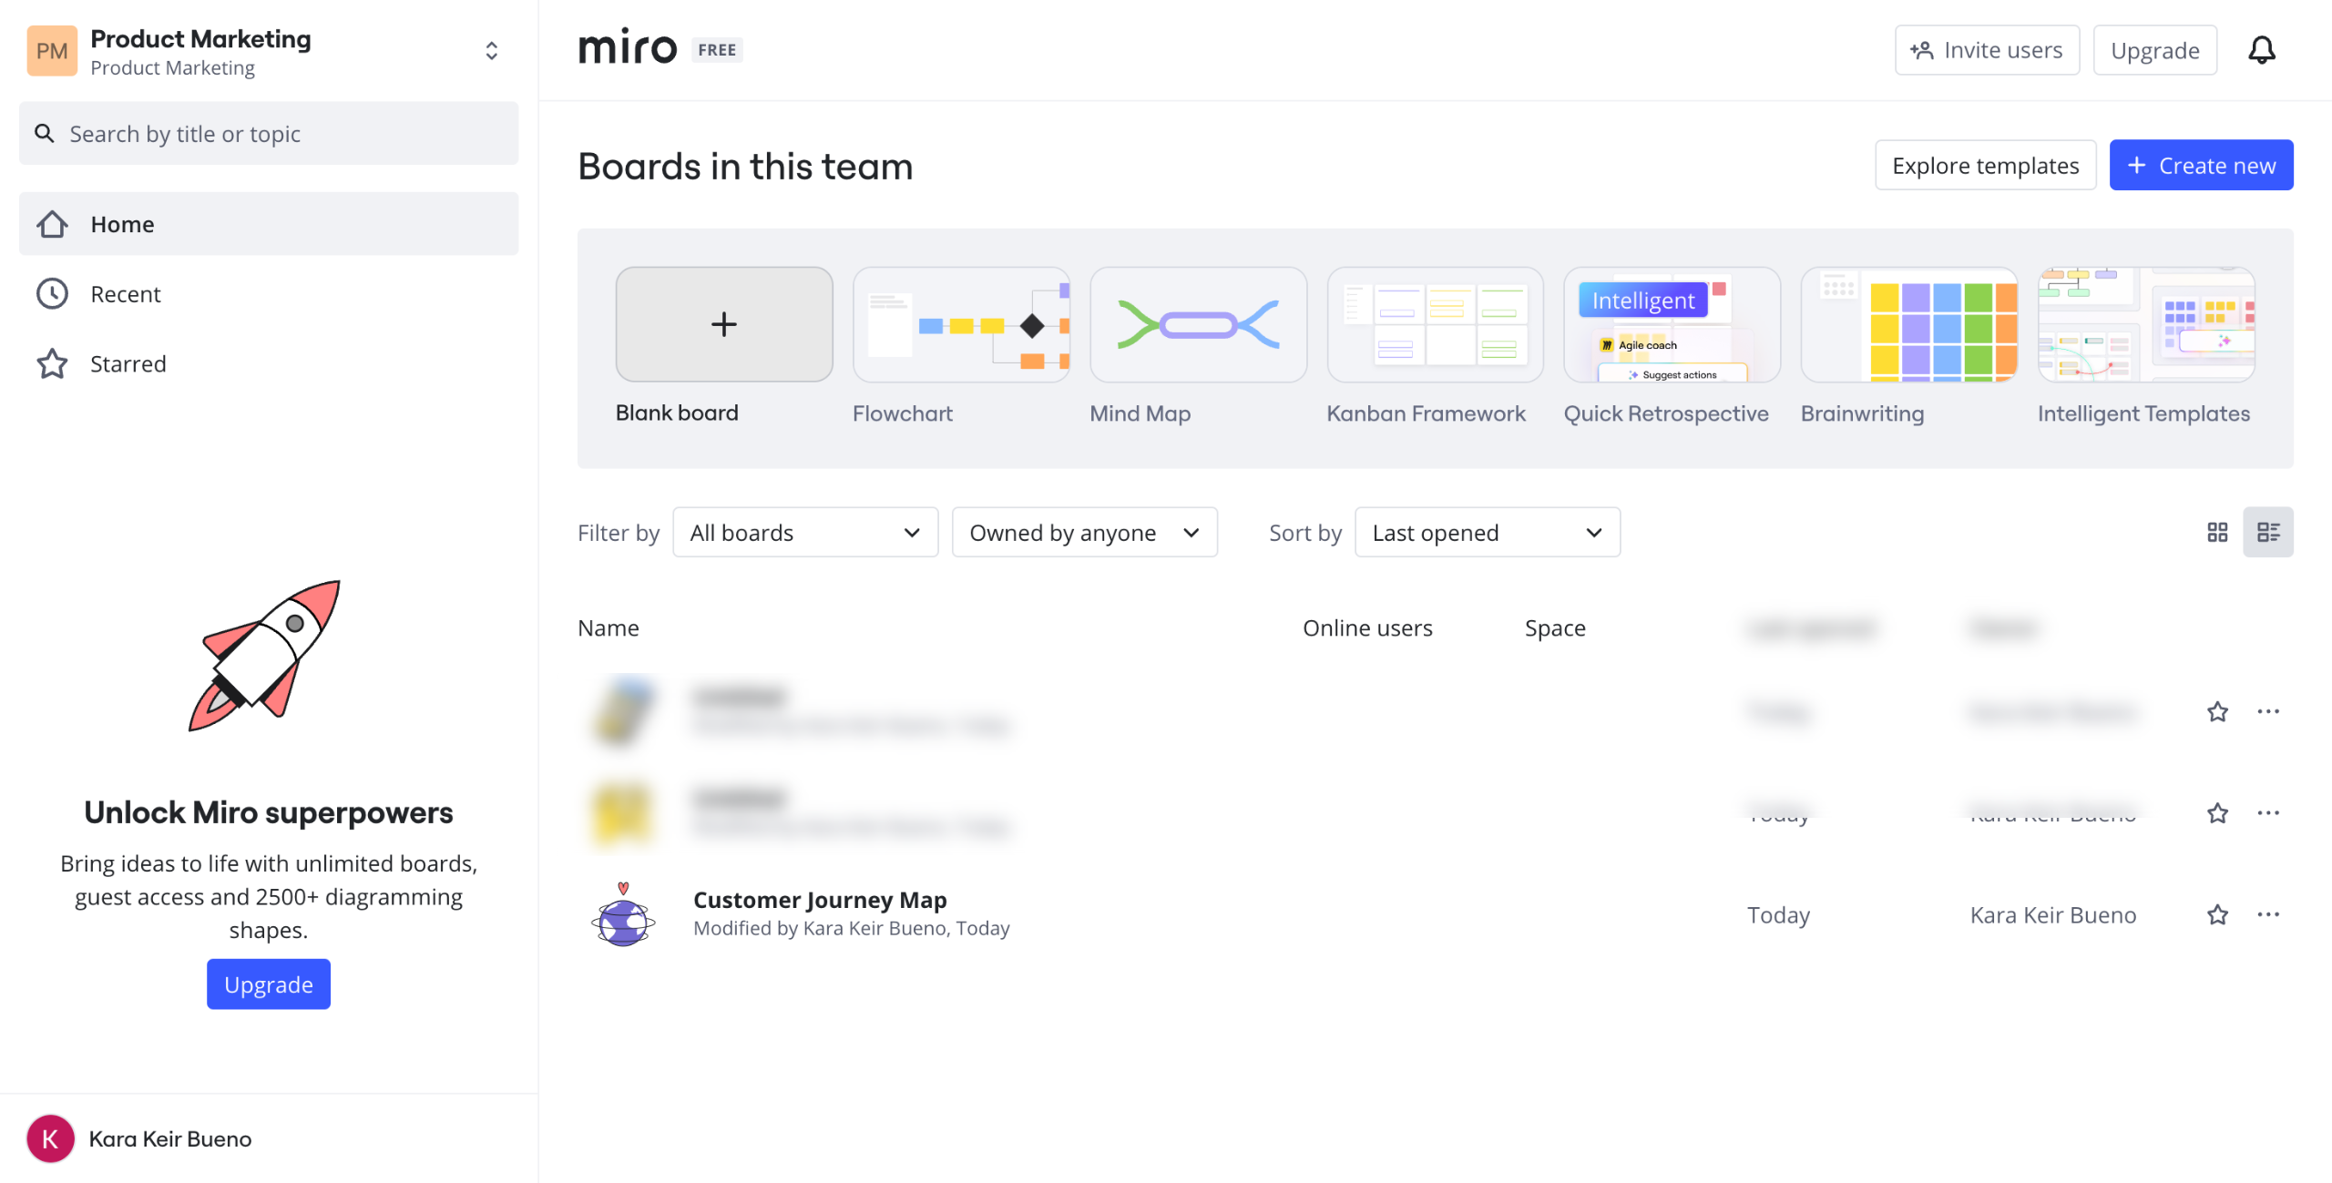This screenshot has width=2332, height=1183.
Task: Open the Starred boards section
Action: (x=128, y=364)
